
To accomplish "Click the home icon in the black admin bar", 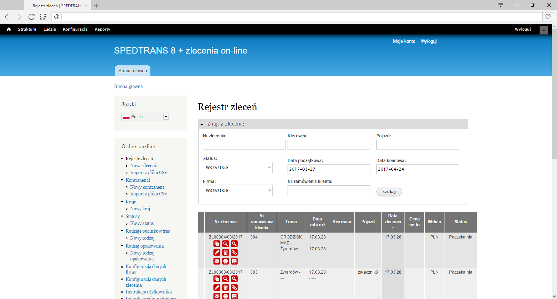I will point(9,29).
